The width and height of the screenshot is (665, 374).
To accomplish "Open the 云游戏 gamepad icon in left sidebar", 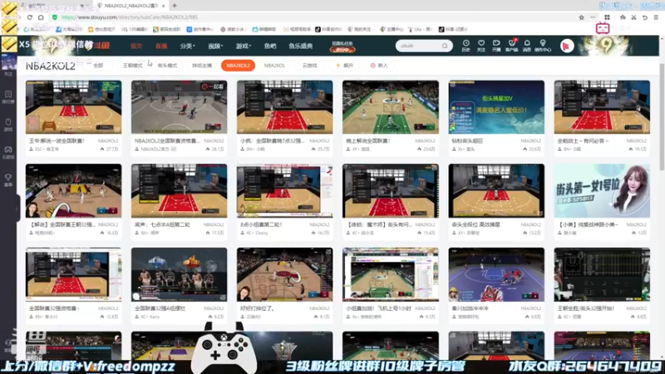I will tap(8, 153).
